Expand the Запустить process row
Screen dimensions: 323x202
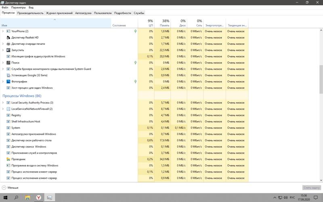tap(3, 50)
